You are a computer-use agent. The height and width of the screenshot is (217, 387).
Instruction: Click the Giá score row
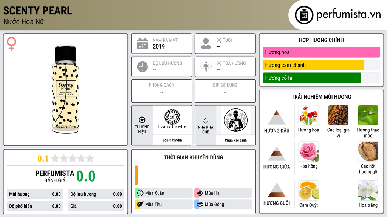click(x=96, y=206)
